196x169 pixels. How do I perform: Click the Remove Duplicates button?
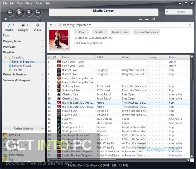click(x=146, y=32)
